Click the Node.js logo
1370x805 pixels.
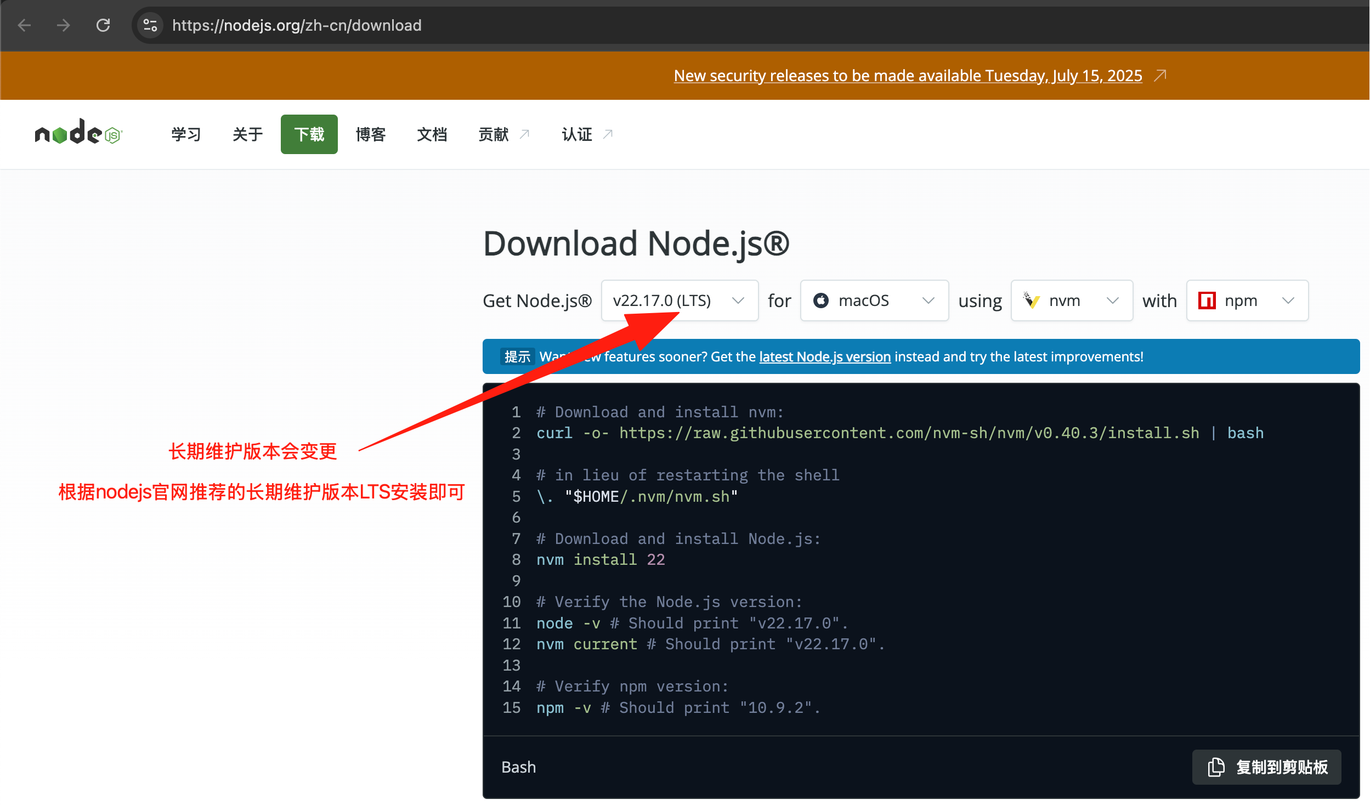coord(78,133)
